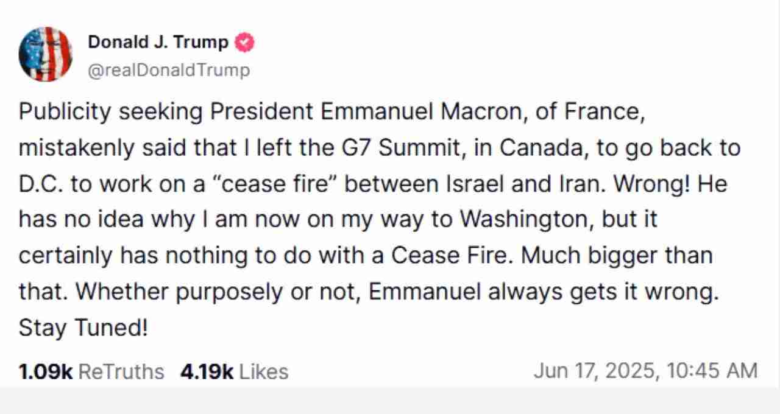
Task: Open Donald J. Trump's profile avatar
Action: pyautogui.click(x=46, y=54)
